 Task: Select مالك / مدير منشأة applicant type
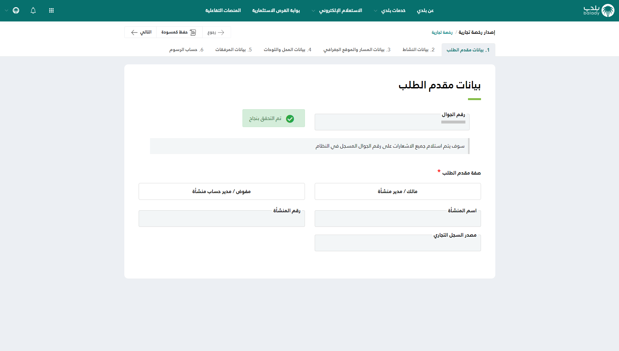point(397,191)
